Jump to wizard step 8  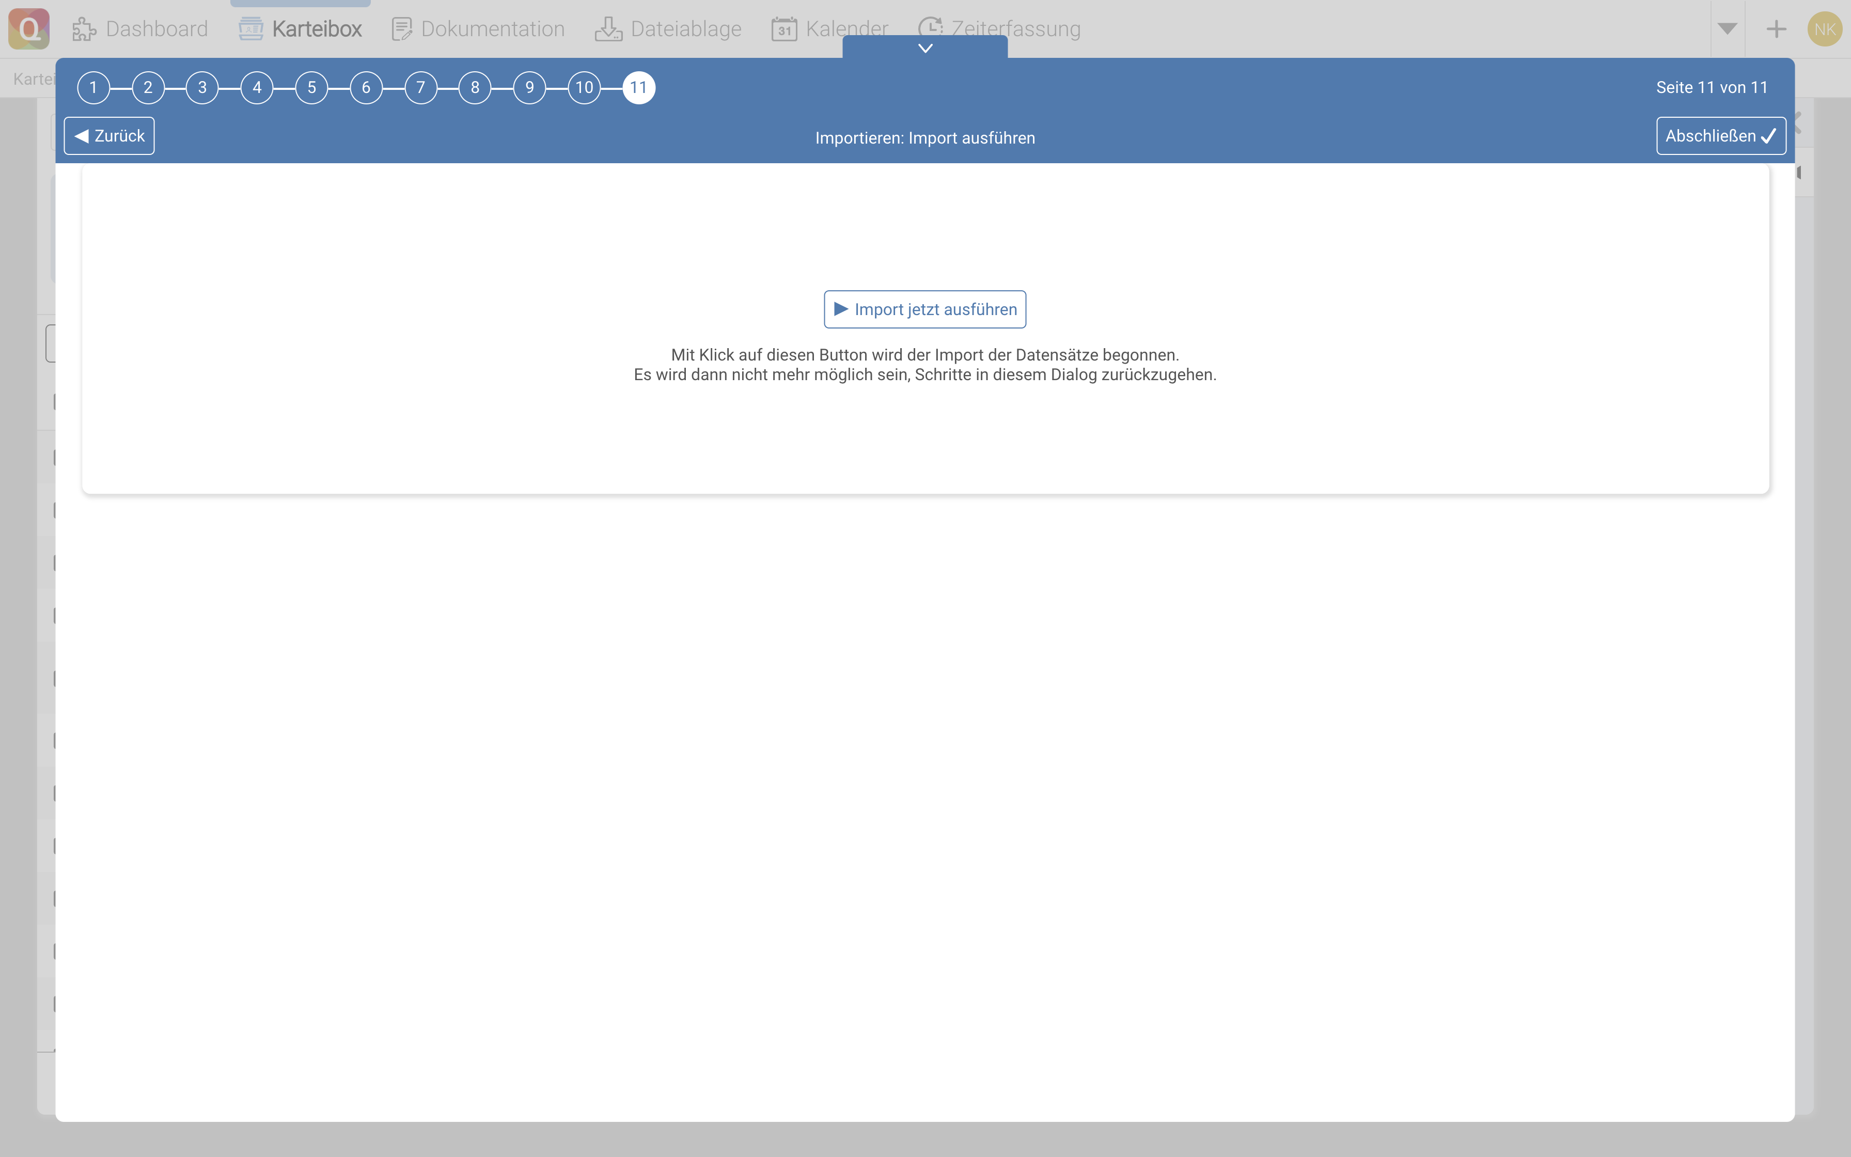coord(475,87)
